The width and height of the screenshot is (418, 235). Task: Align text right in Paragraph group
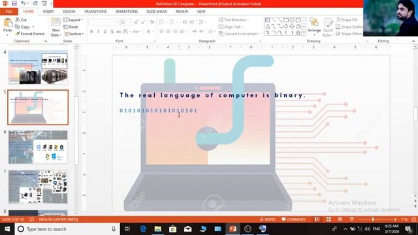click(x=175, y=31)
